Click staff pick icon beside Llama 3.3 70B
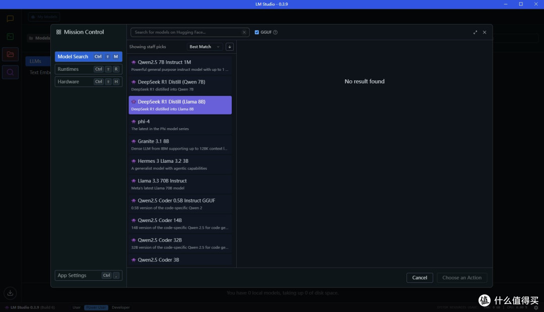This screenshot has height=312, width=544. [x=133, y=181]
